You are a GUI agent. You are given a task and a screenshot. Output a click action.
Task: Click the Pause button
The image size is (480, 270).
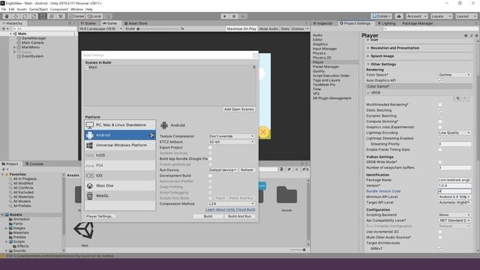tap(234, 16)
